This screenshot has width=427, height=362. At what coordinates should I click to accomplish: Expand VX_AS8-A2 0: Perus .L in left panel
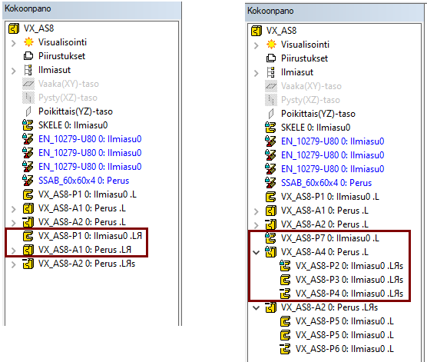coord(13,223)
